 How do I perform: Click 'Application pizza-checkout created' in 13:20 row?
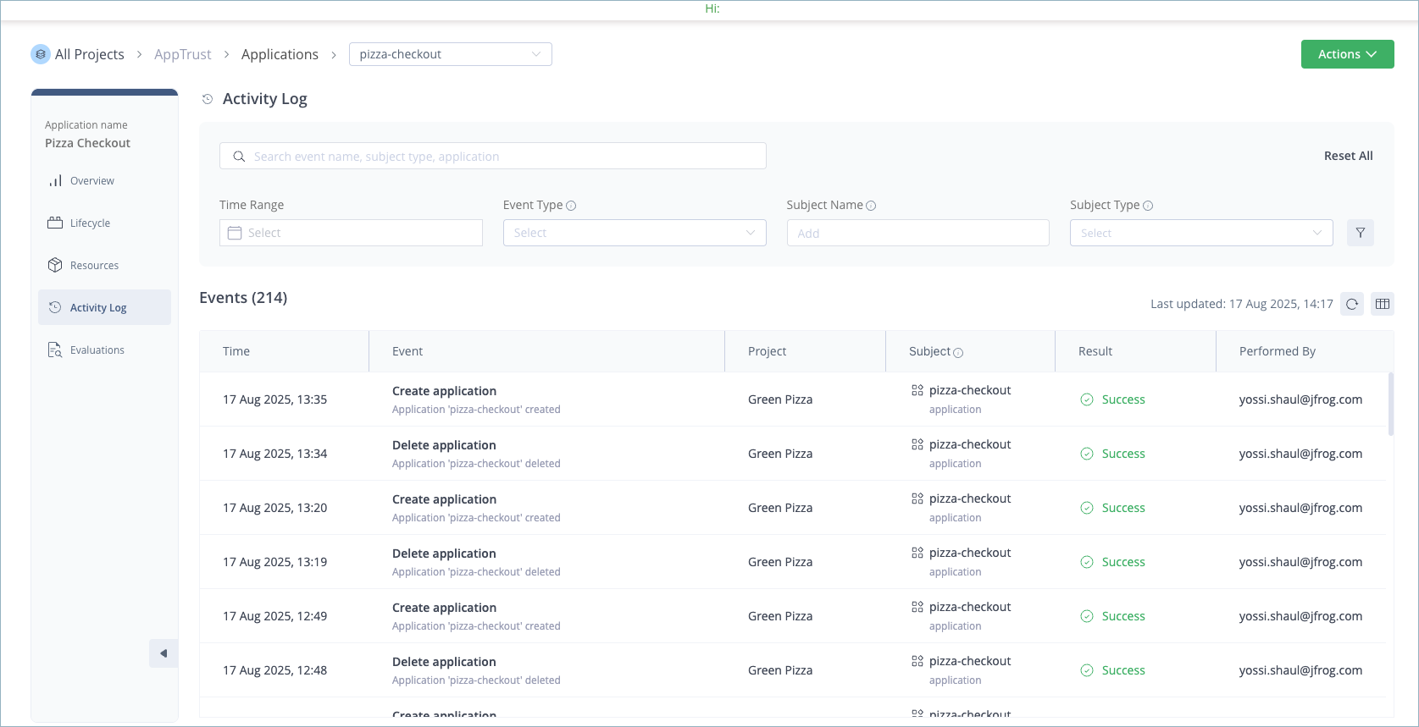[x=476, y=518]
